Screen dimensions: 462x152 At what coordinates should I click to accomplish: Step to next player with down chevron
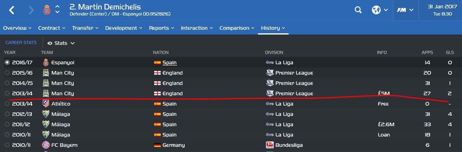click(57, 12)
